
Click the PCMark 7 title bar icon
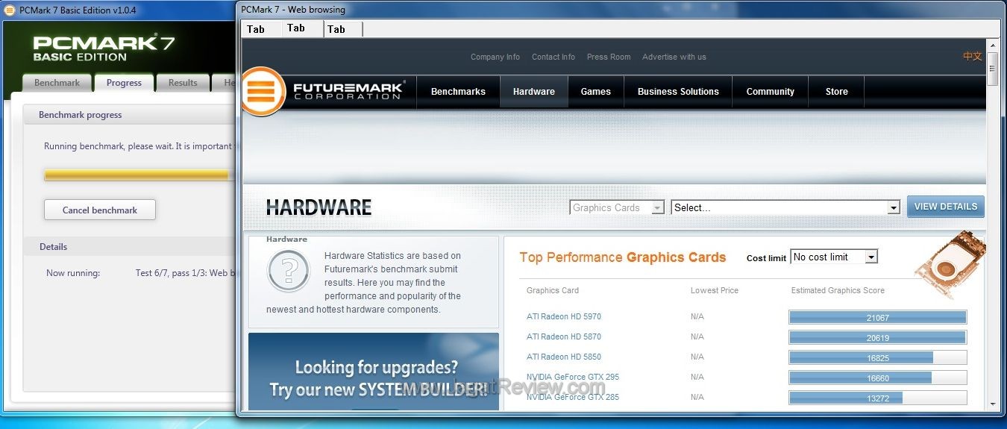point(10,10)
